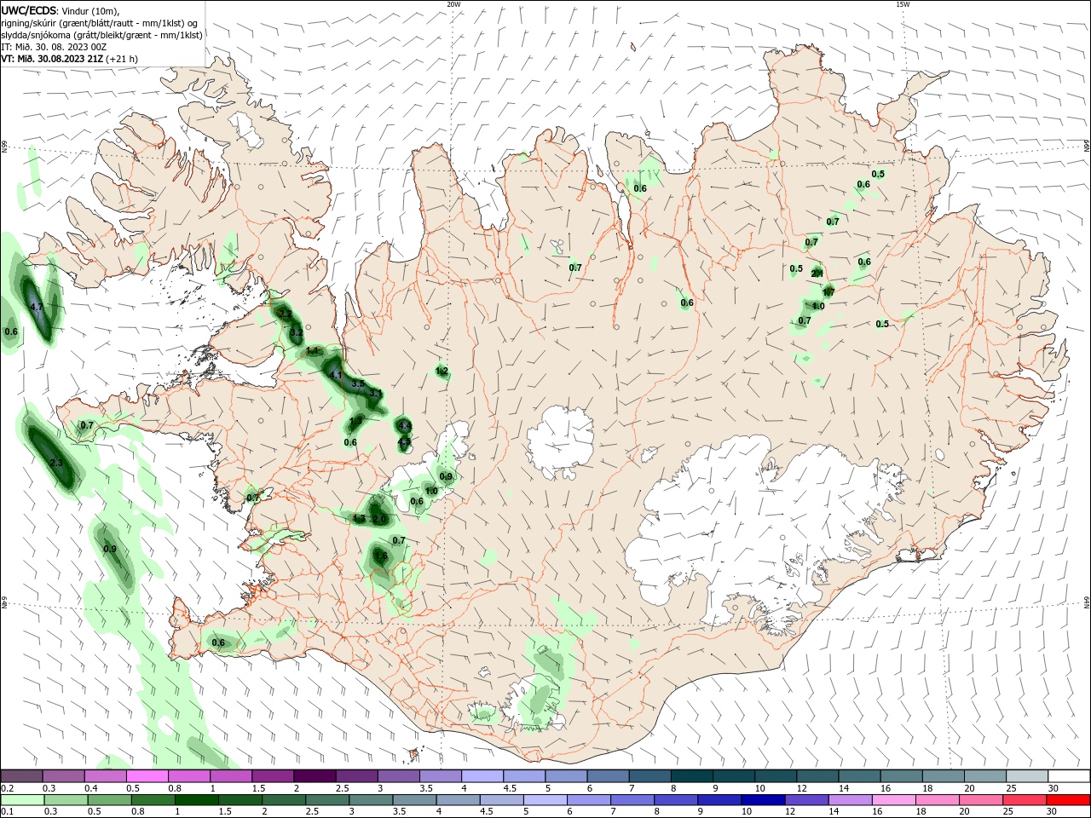Image resolution: width=1091 pixels, height=818 pixels.
Task: Click the darkest green 1–1.5 swatch in lower legend
Action: tap(197, 800)
